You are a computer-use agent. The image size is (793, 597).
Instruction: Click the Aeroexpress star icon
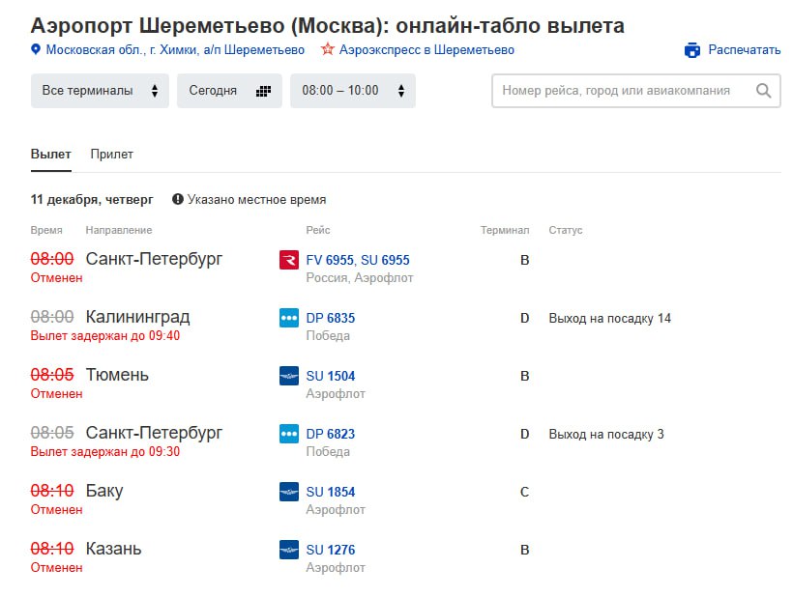click(328, 50)
